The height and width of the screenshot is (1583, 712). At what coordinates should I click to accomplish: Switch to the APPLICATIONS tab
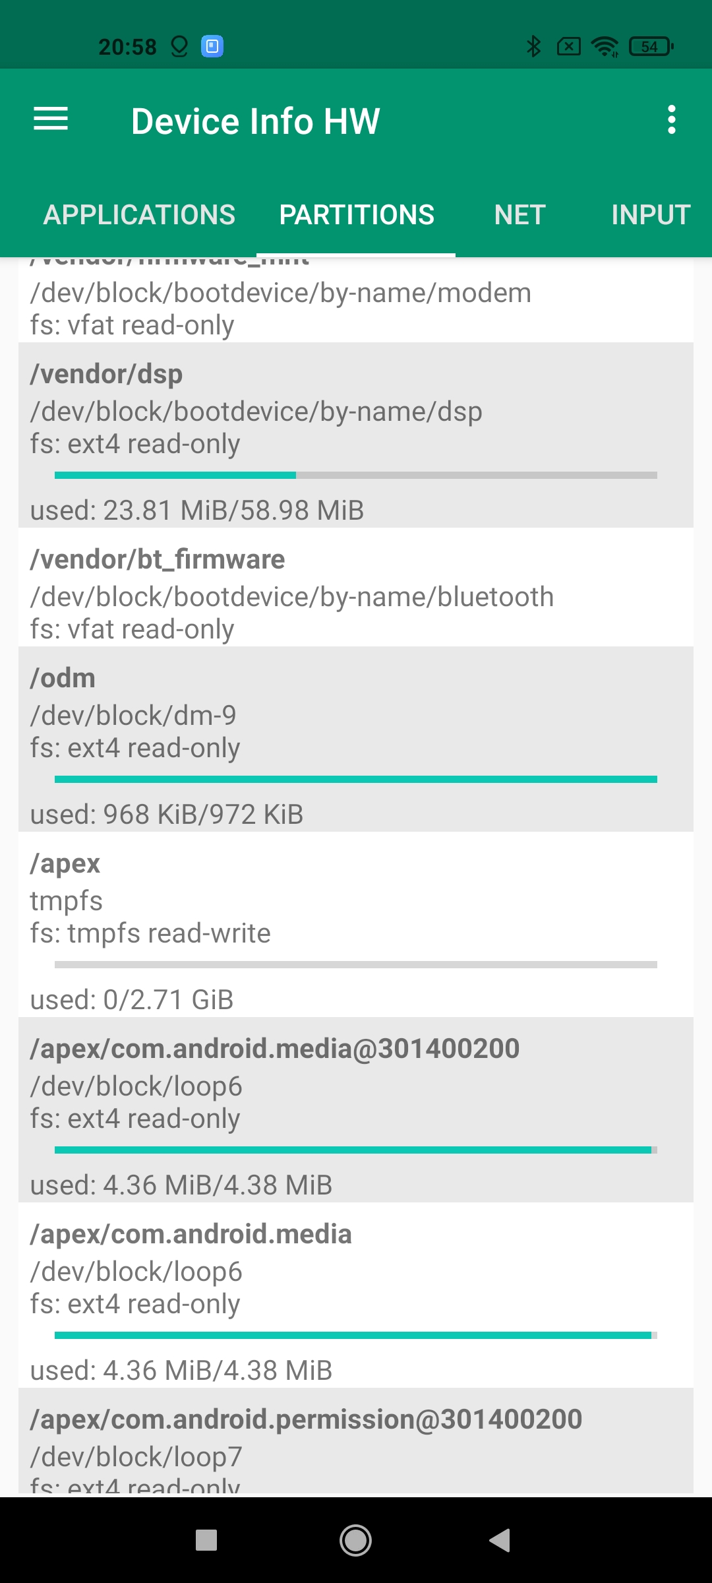[139, 215]
